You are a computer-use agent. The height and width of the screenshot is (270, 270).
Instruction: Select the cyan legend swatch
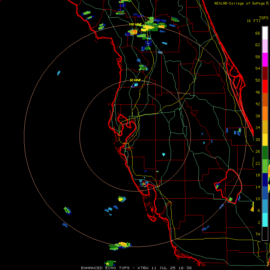click(265, 220)
